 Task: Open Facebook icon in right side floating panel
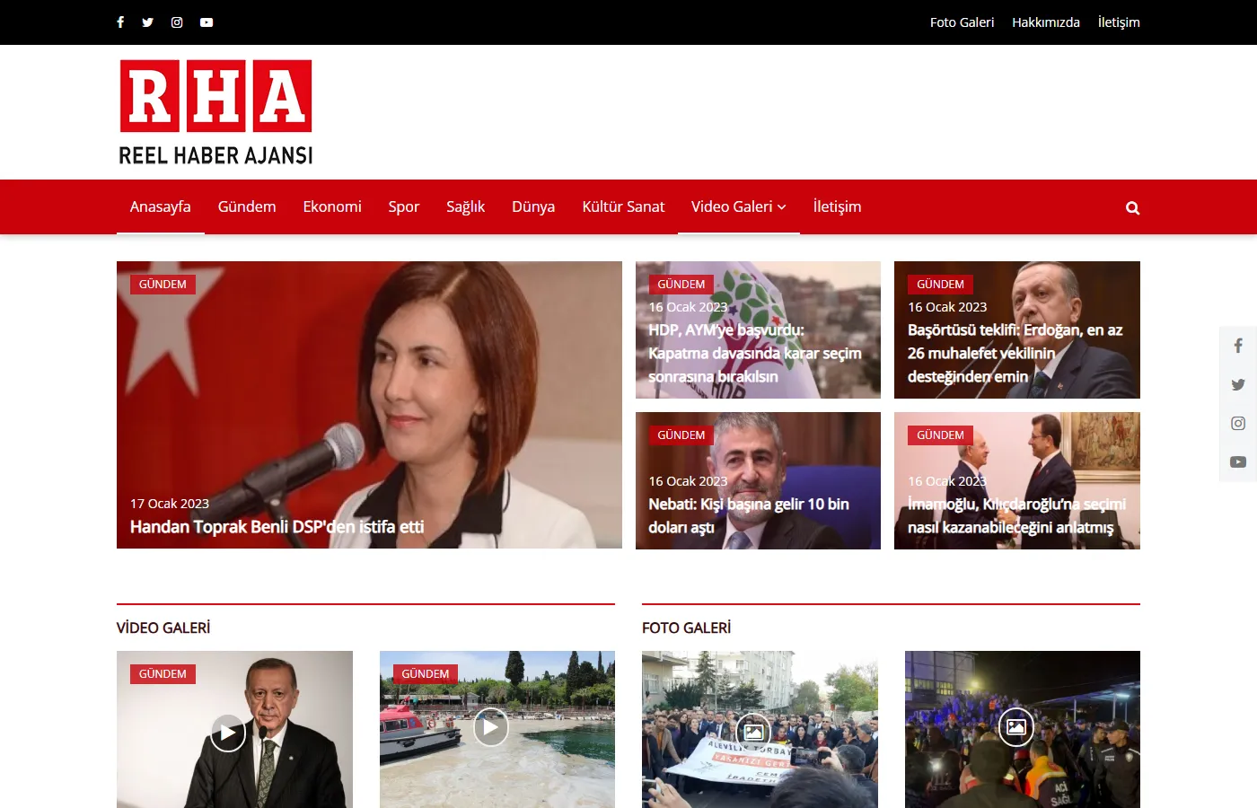[x=1238, y=346]
